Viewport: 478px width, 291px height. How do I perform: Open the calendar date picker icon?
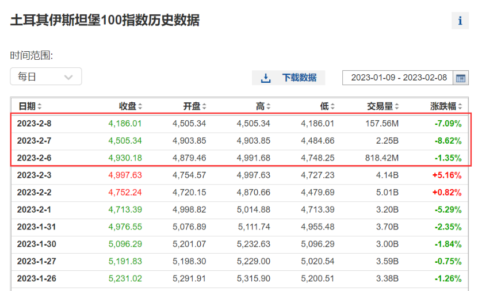tap(461, 78)
